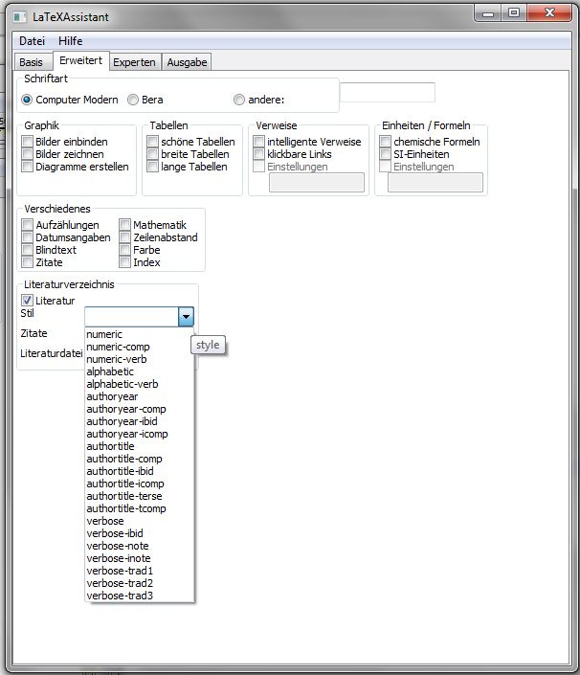Choose the 'authortitle' style
This screenshot has height=675, width=580.
tap(140, 446)
